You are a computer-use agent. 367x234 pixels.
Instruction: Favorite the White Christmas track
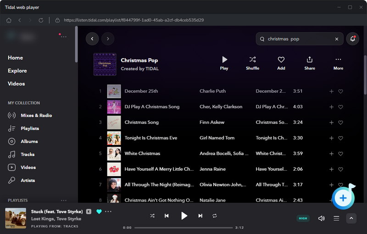tap(340, 154)
